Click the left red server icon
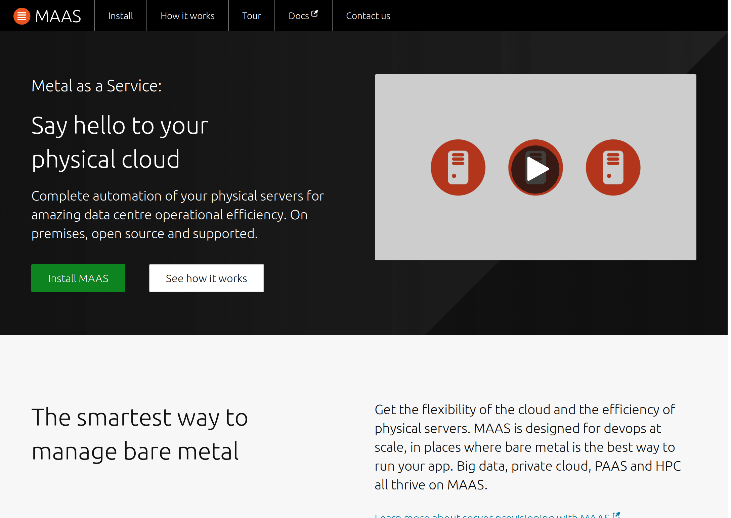Image resolution: width=731 pixels, height=518 pixels. 458,167
